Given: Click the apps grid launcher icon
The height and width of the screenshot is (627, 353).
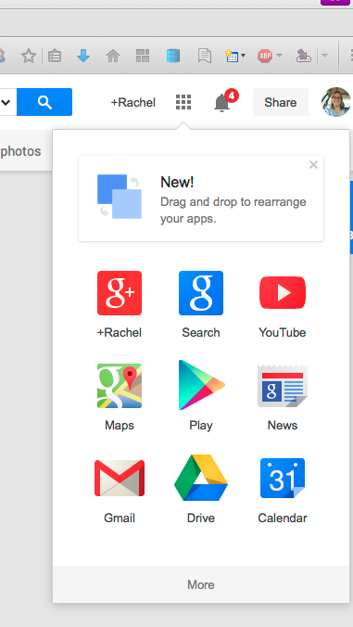Looking at the screenshot, I should (183, 102).
